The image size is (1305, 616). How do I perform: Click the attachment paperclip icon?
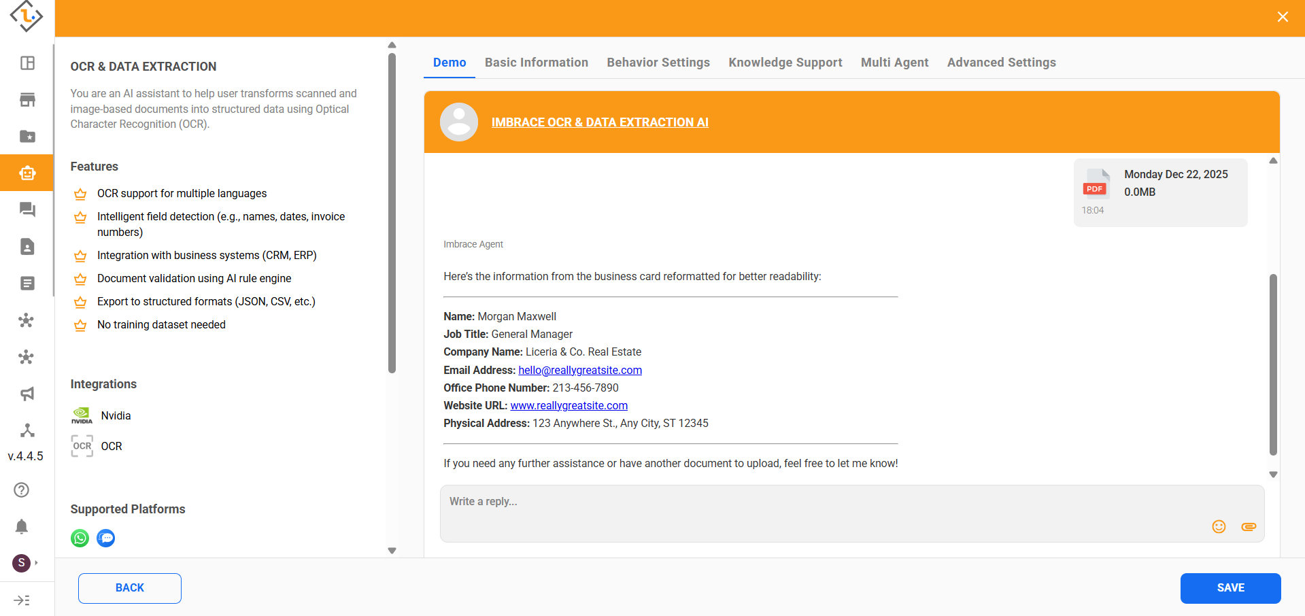1249,527
